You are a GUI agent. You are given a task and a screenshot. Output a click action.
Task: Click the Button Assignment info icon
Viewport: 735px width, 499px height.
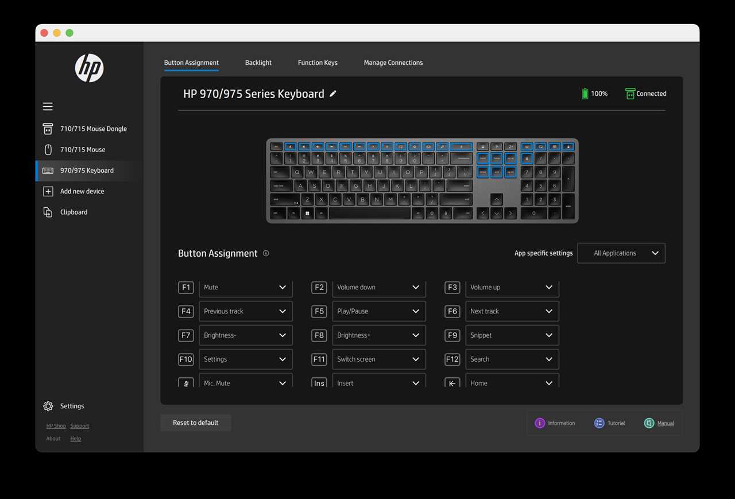coord(266,253)
